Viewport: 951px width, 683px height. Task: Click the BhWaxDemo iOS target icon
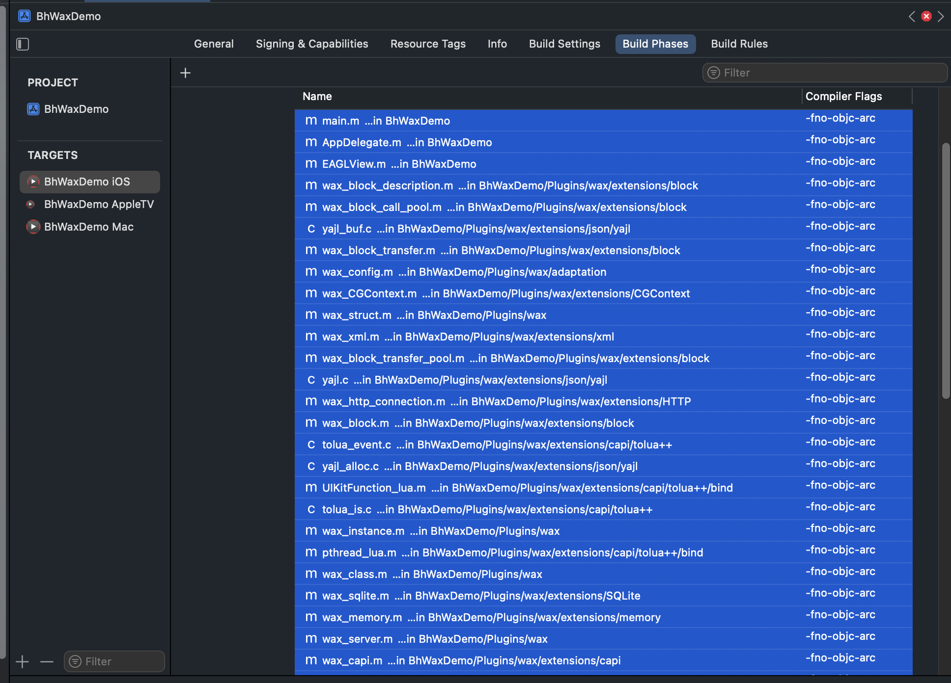pyautogui.click(x=33, y=182)
